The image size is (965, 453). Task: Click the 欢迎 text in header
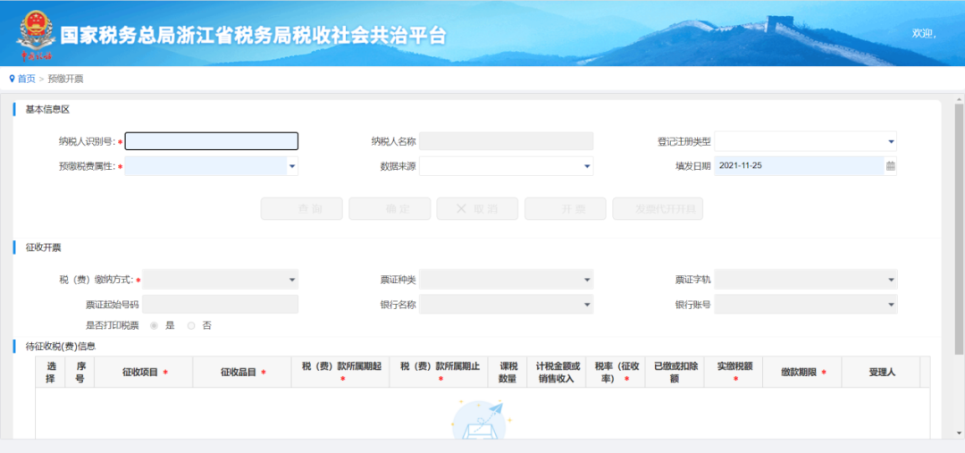(924, 33)
